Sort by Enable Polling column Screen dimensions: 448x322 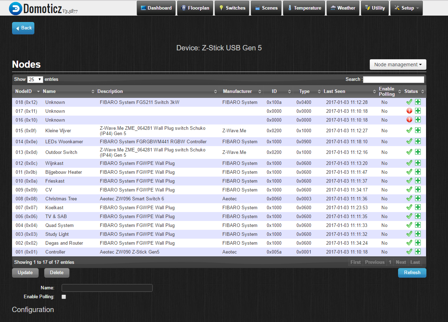click(x=390, y=91)
